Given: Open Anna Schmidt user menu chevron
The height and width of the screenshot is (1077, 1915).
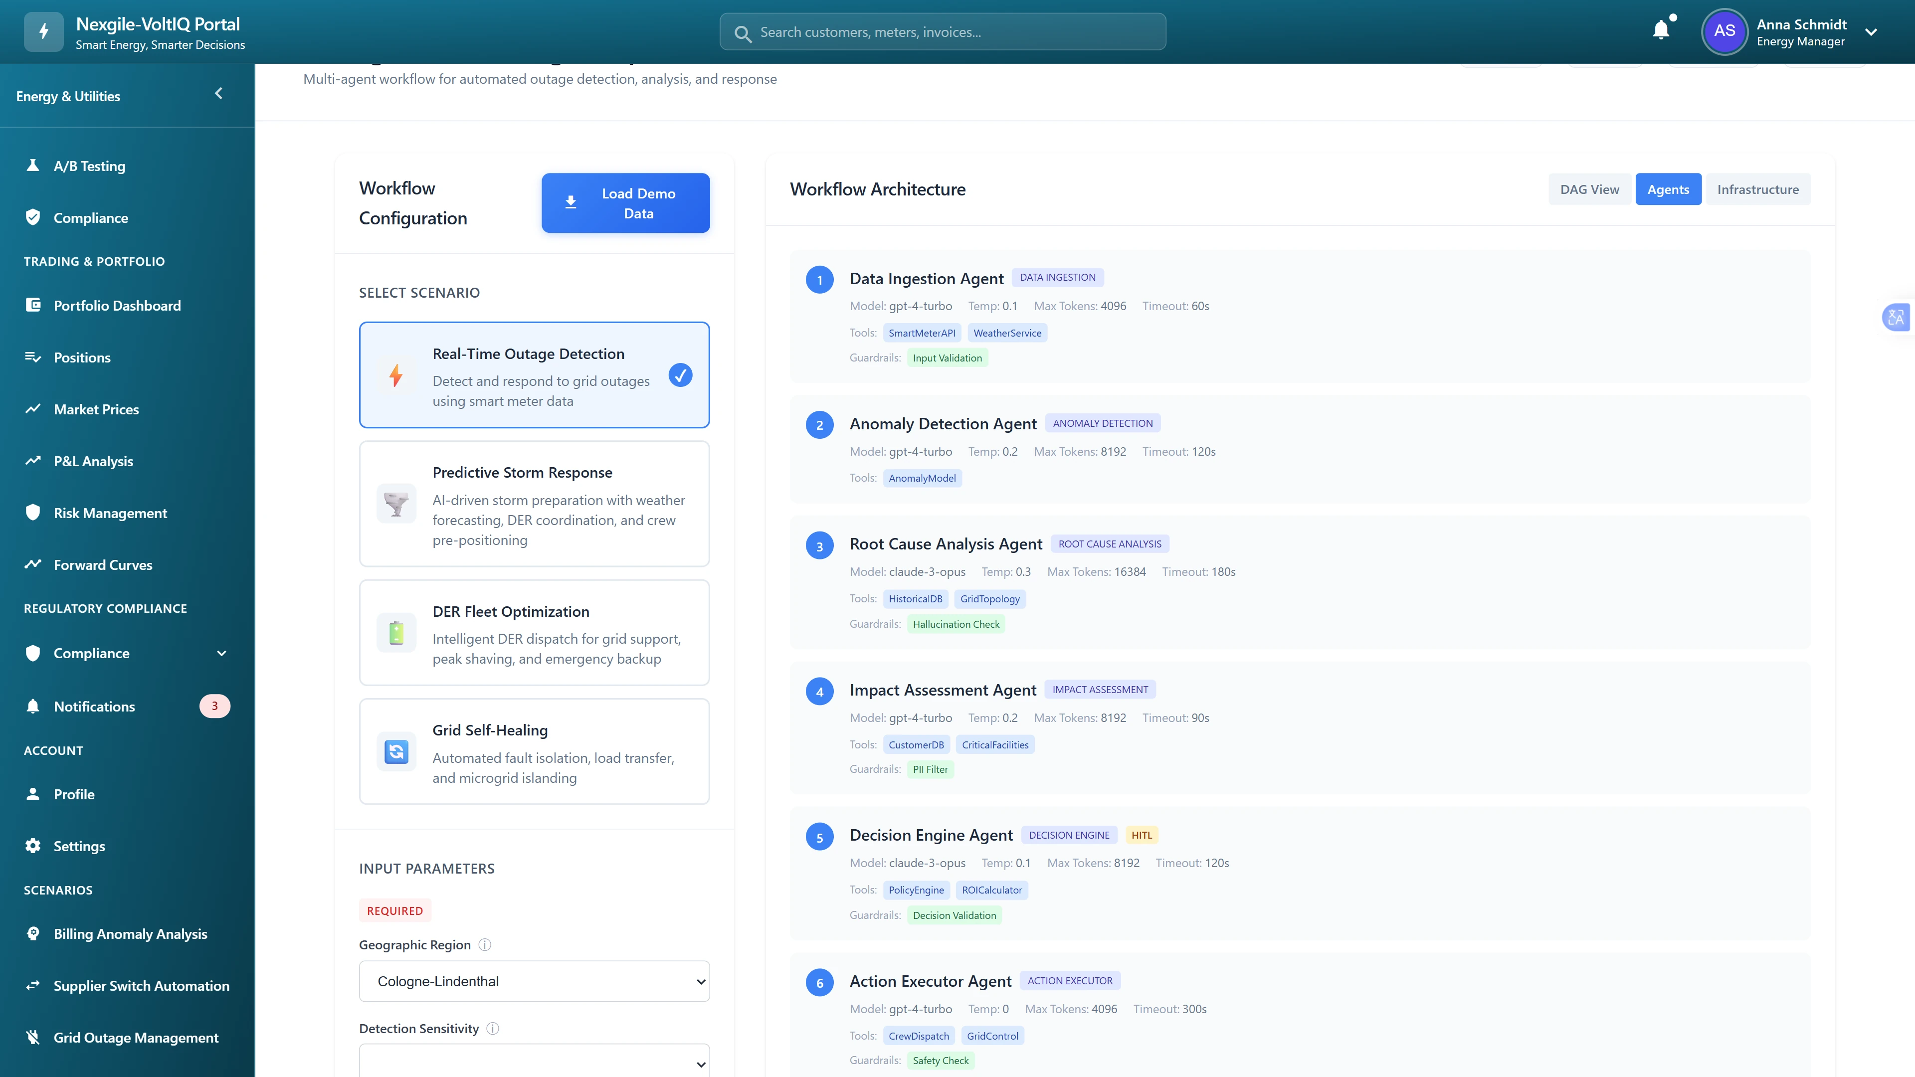Looking at the screenshot, I should (1871, 32).
